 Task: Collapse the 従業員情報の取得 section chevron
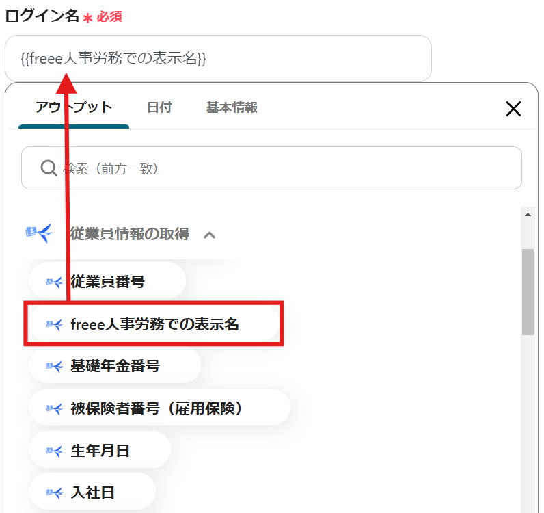pyautogui.click(x=209, y=235)
